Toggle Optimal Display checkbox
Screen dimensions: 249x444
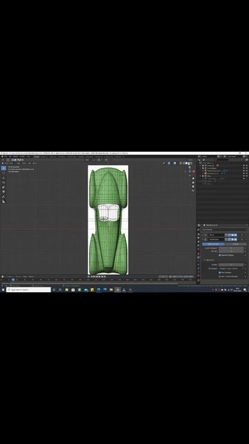tap(220, 255)
